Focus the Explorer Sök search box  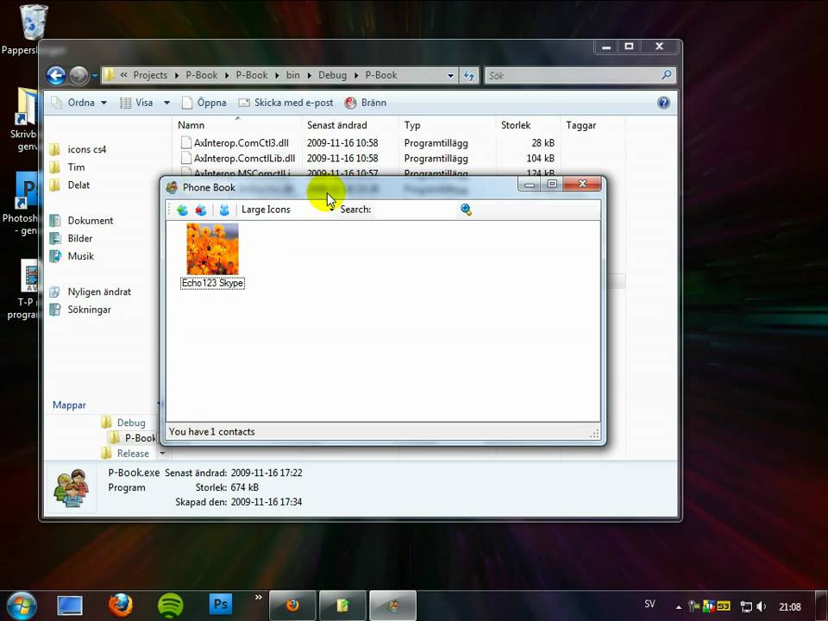(572, 76)
